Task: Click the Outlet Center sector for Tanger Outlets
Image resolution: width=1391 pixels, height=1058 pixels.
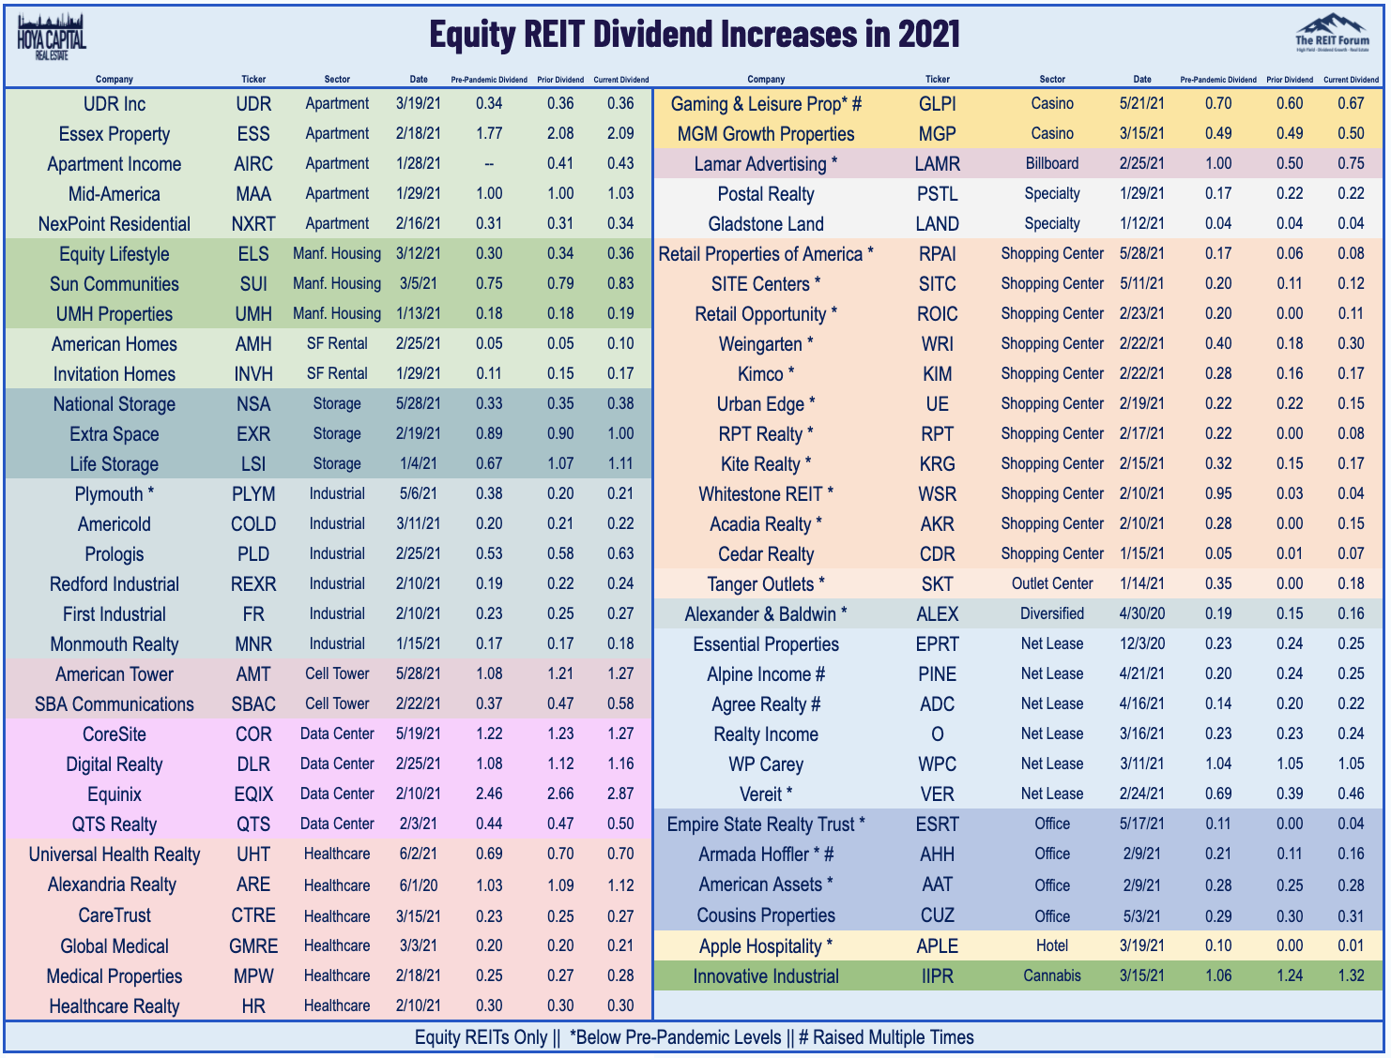Action: (1052, 583)
